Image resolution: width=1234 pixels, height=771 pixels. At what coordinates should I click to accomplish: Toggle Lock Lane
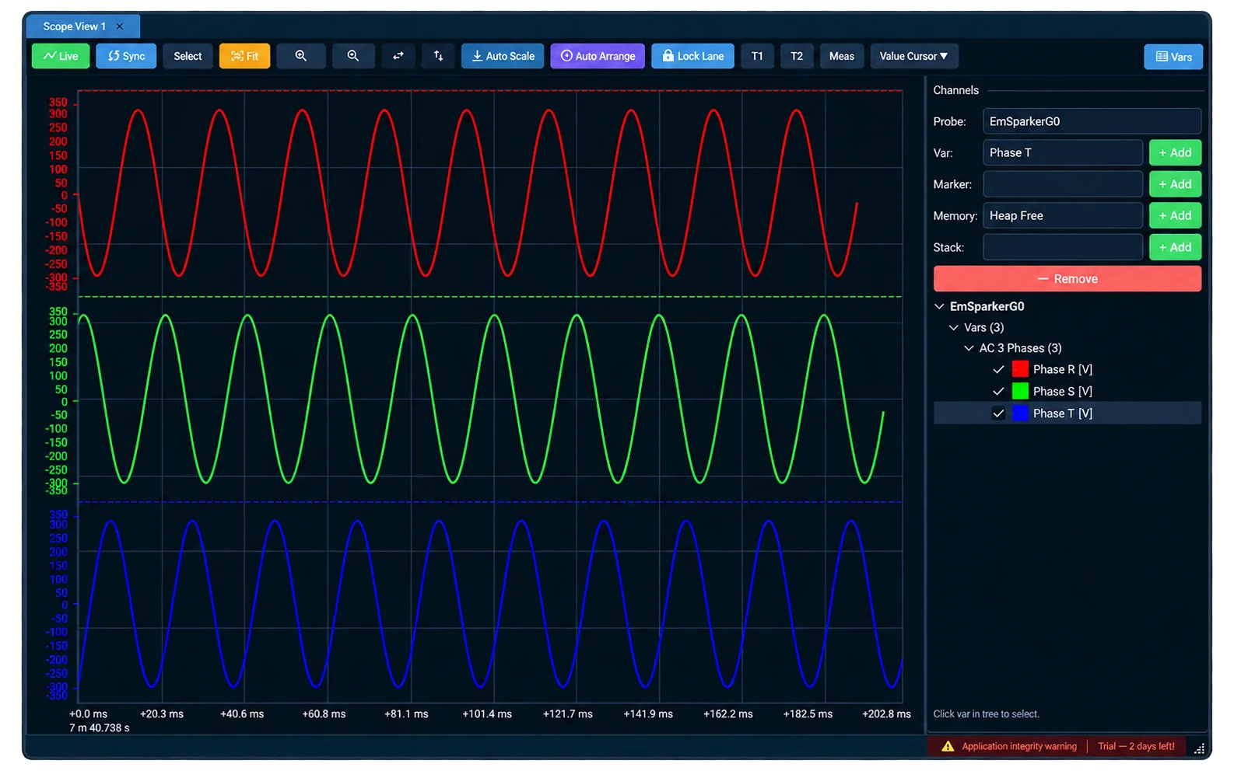click(x=692, y=56)
